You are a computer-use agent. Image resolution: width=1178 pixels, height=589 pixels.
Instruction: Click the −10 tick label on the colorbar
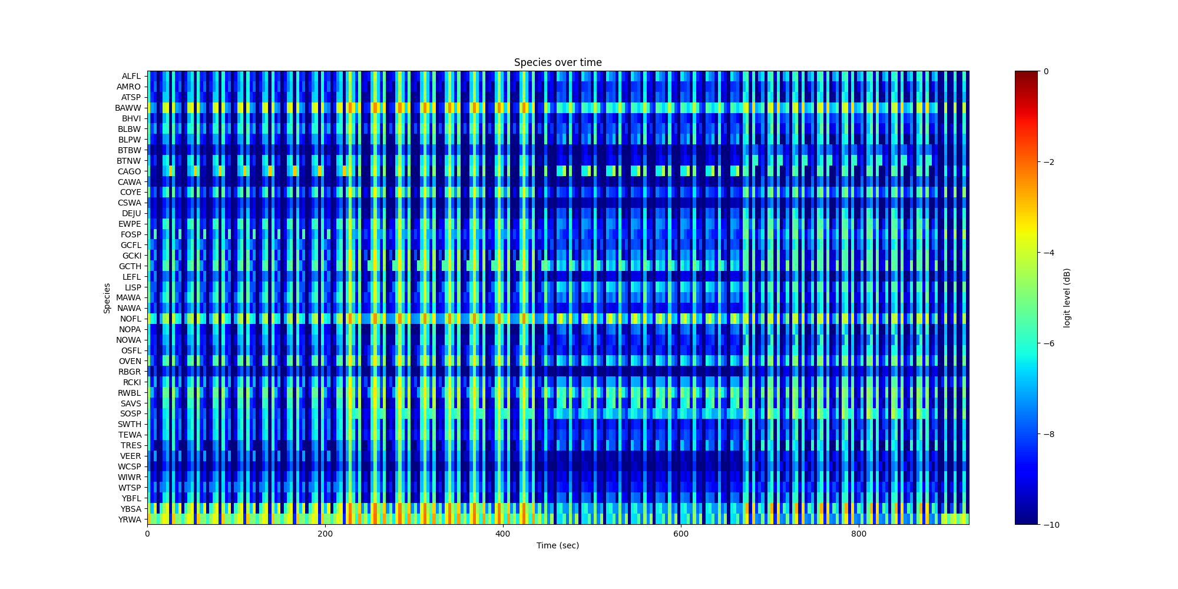pos(1050,525)
